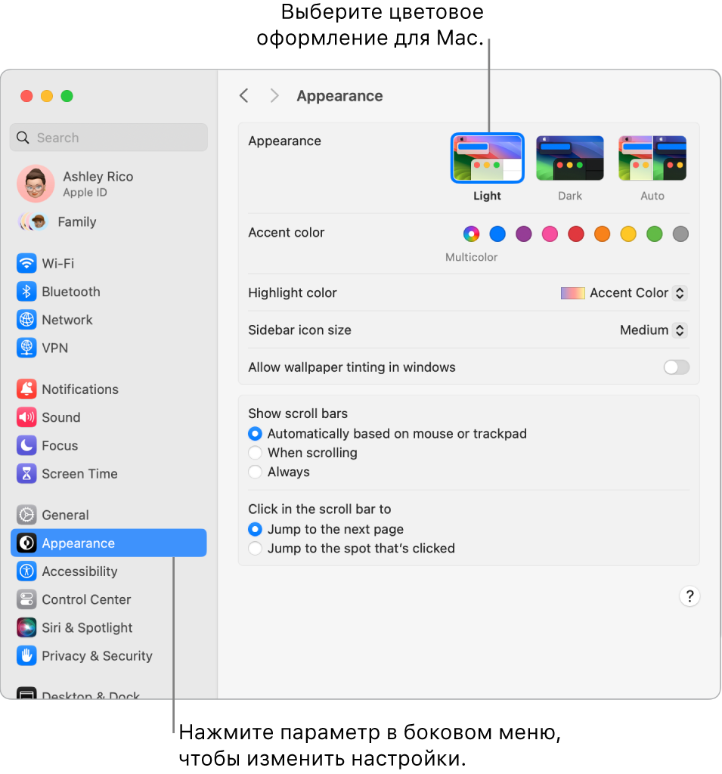Viewport: 722px width, 774px height.
Task: Pick the yellow accent color
Action: pyautogui.click(x=628, y=234)
